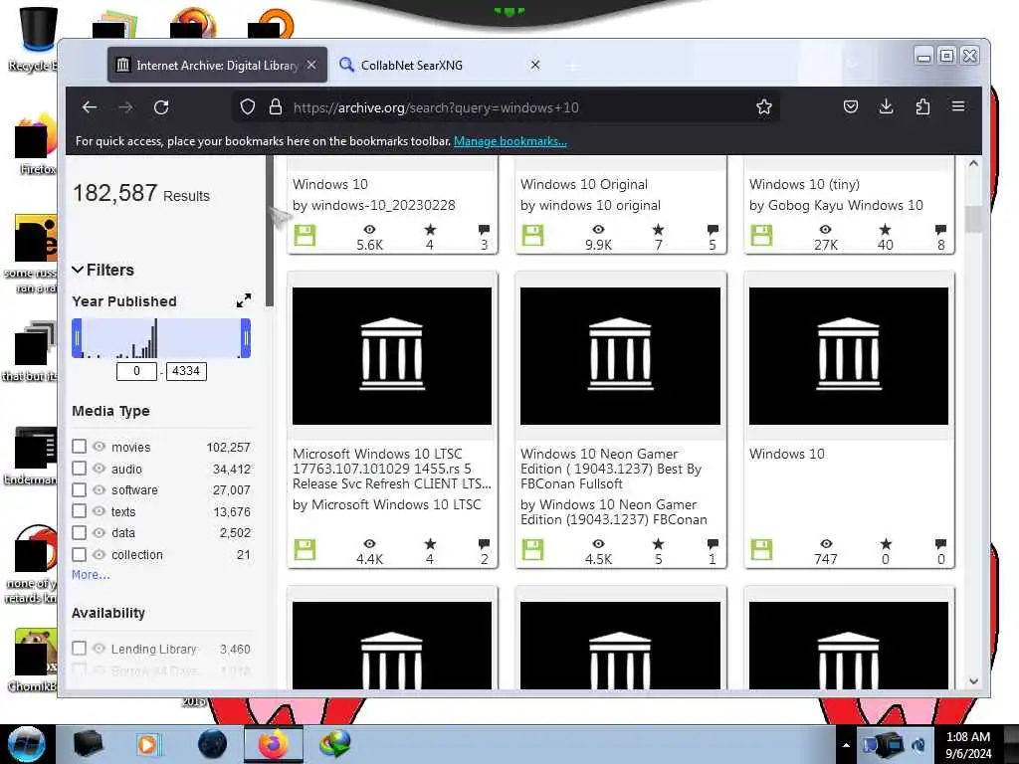Close the CollabNet SearXNG tab
Image resolution: width=1019 pixels, height=764 pixels.
click(534, 65)
